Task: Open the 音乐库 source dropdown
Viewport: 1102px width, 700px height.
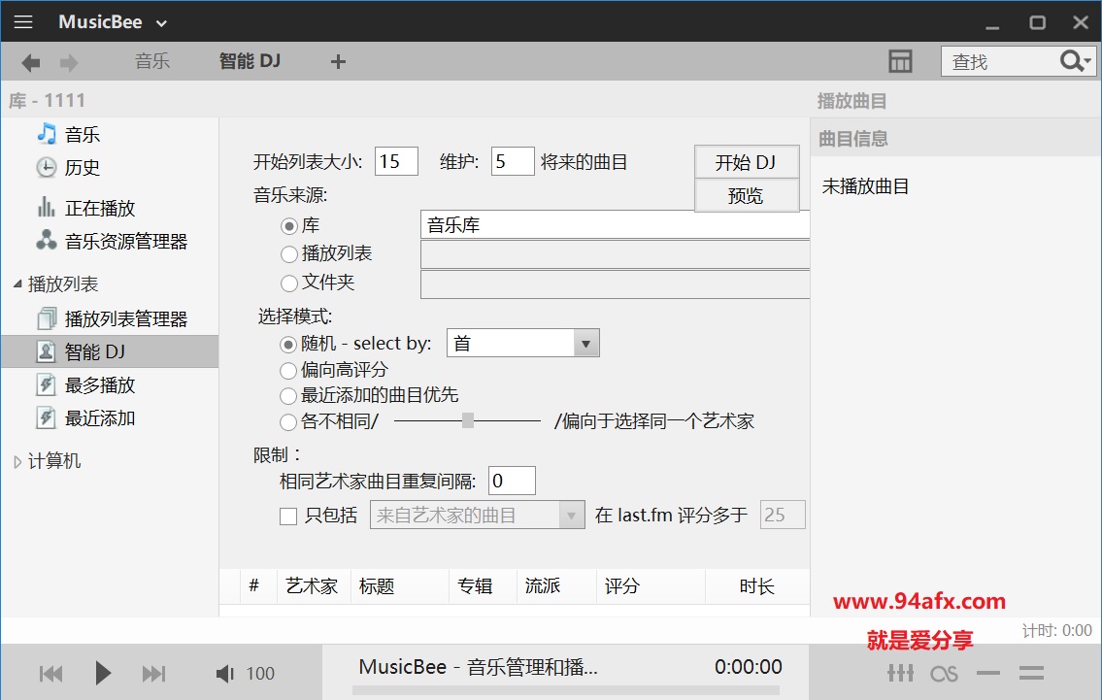Action: coord(615,225)
